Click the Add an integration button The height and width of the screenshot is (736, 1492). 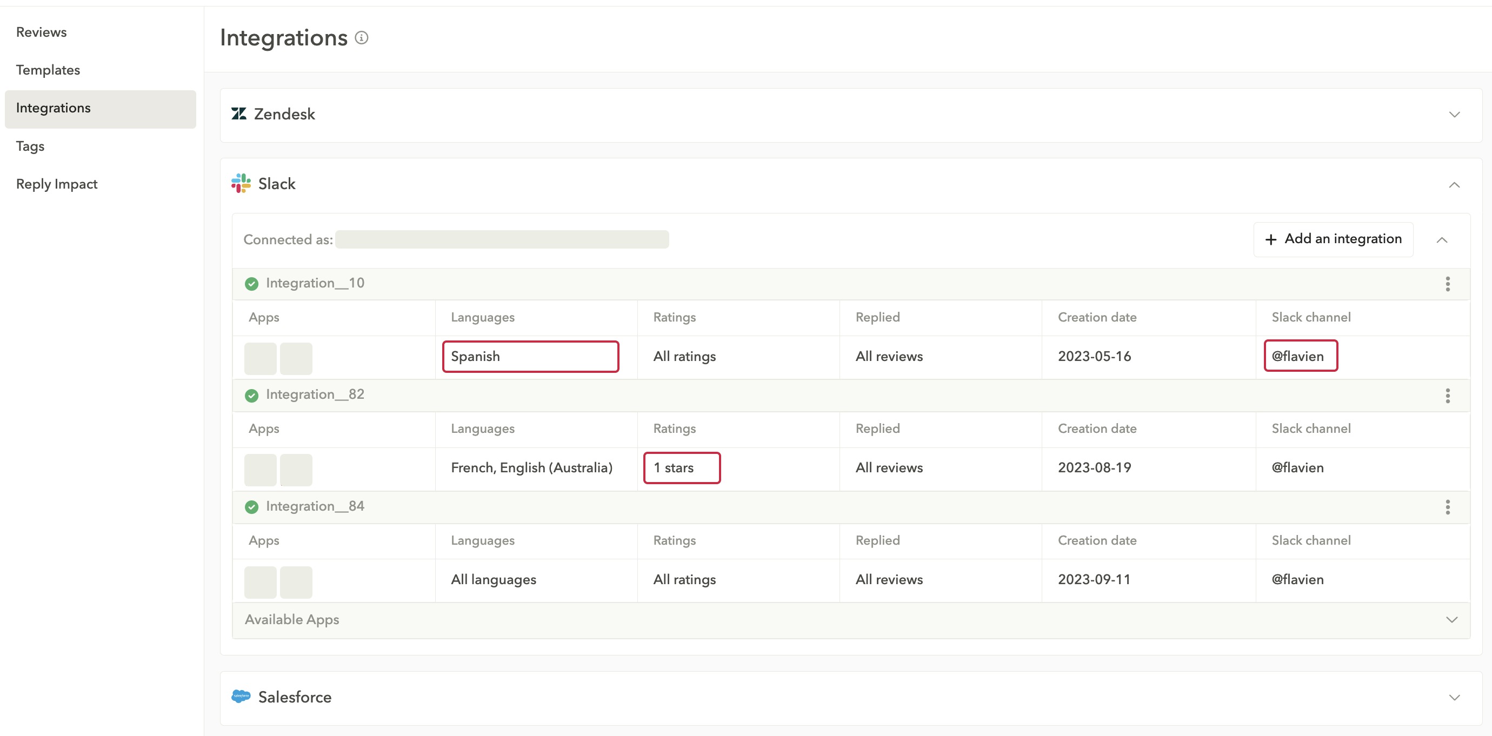[1333, 238]
